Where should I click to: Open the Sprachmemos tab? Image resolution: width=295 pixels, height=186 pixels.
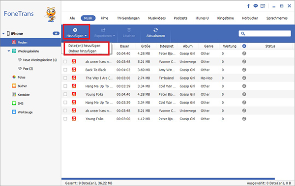click(277, 18)
